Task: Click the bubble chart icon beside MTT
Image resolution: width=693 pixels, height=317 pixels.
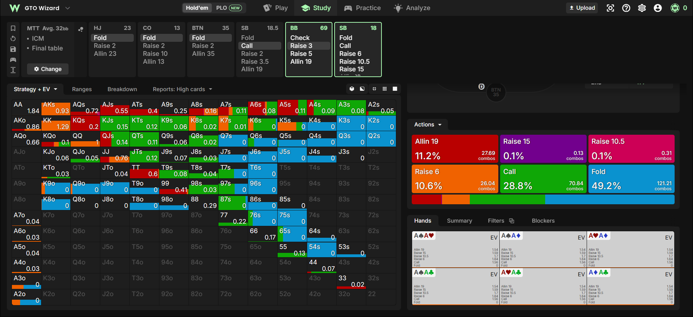Action: coord(81,29)
